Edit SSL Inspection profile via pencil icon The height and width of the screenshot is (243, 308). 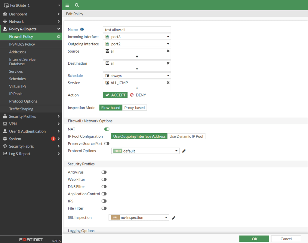[x=174, y=217]
